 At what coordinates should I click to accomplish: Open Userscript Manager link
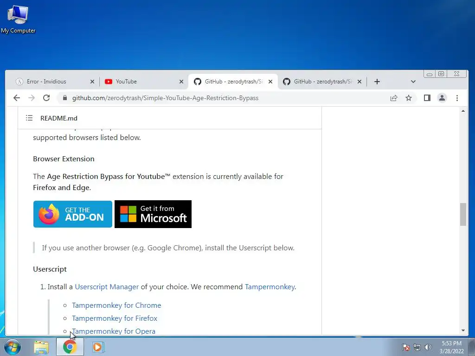[107, 286]
